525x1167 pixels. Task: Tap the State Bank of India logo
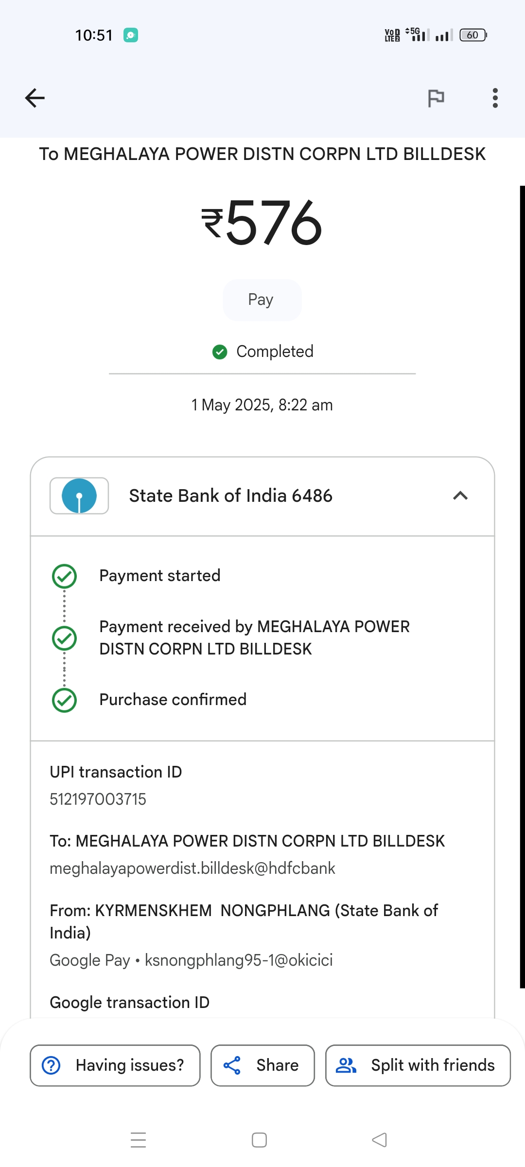(79, 496)
